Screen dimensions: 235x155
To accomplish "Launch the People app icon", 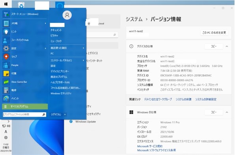I will click(x=6, y=65).
